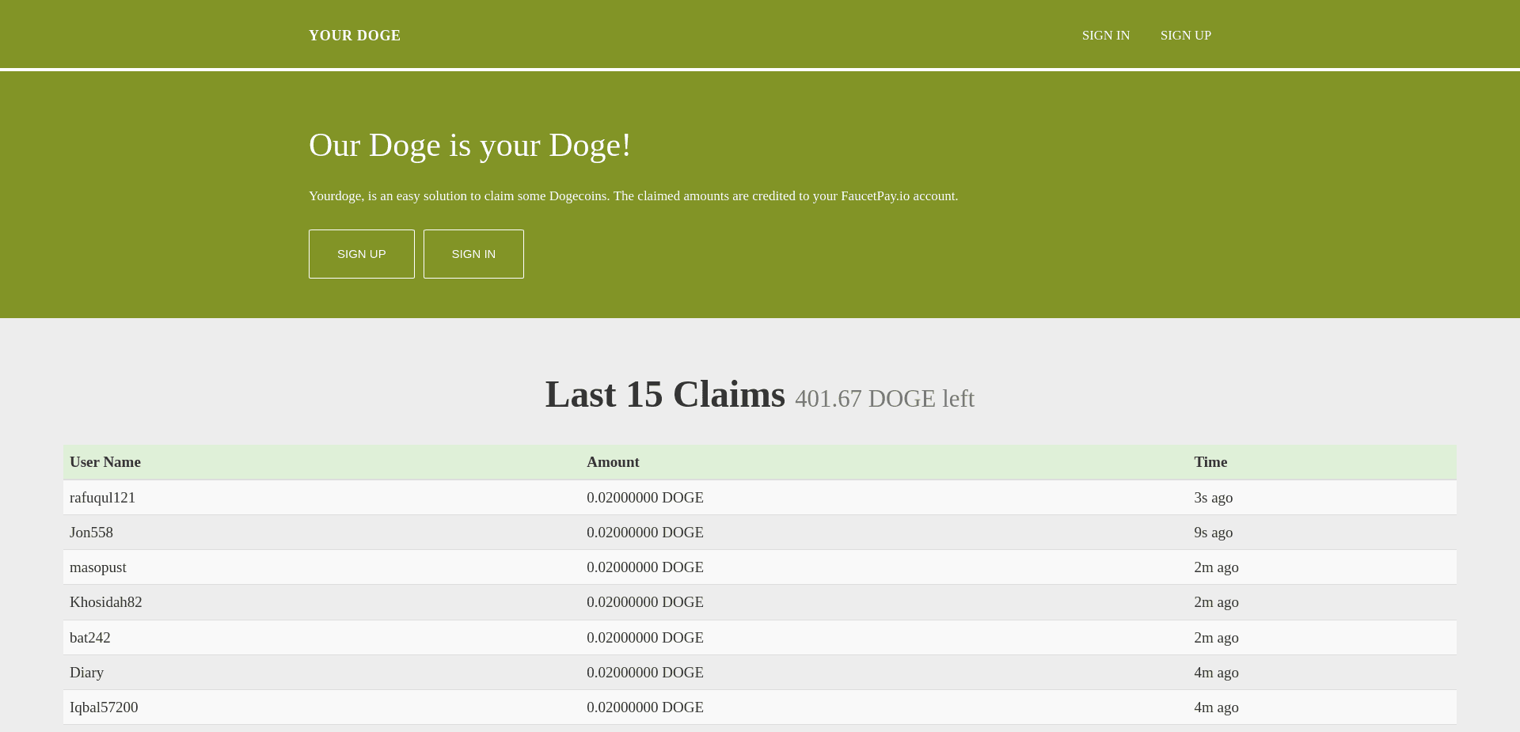This screenshot has height=732, width=1520.
Task: Click the SIGN IN button in hero section
Action: (473, 253)
